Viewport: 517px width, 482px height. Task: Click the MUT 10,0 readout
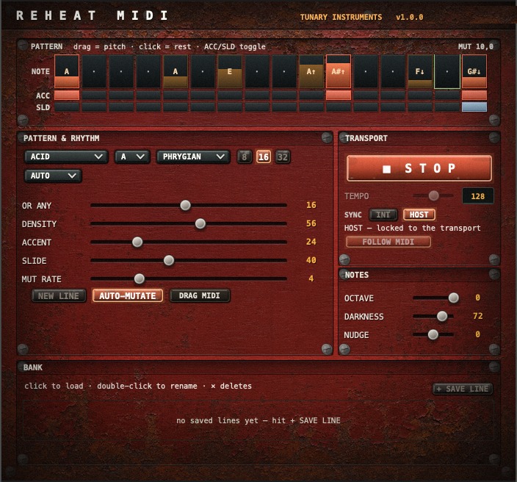[x=475, y=46]
